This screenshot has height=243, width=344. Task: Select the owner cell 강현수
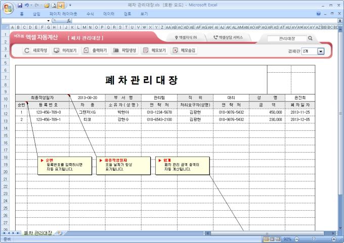point(123,119)
